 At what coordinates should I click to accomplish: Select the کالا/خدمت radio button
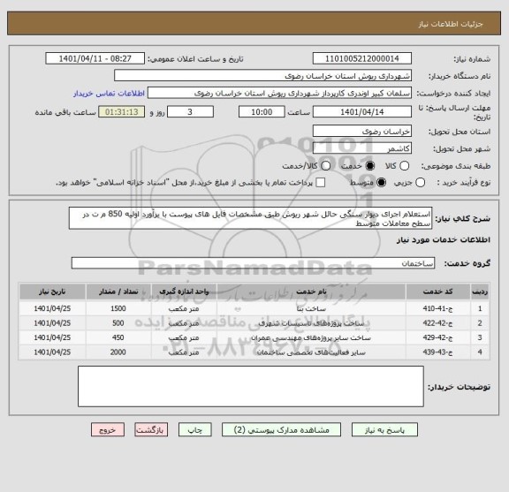click(x=325, y=166)
